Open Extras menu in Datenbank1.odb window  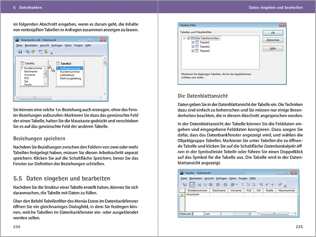click(68, 46)
